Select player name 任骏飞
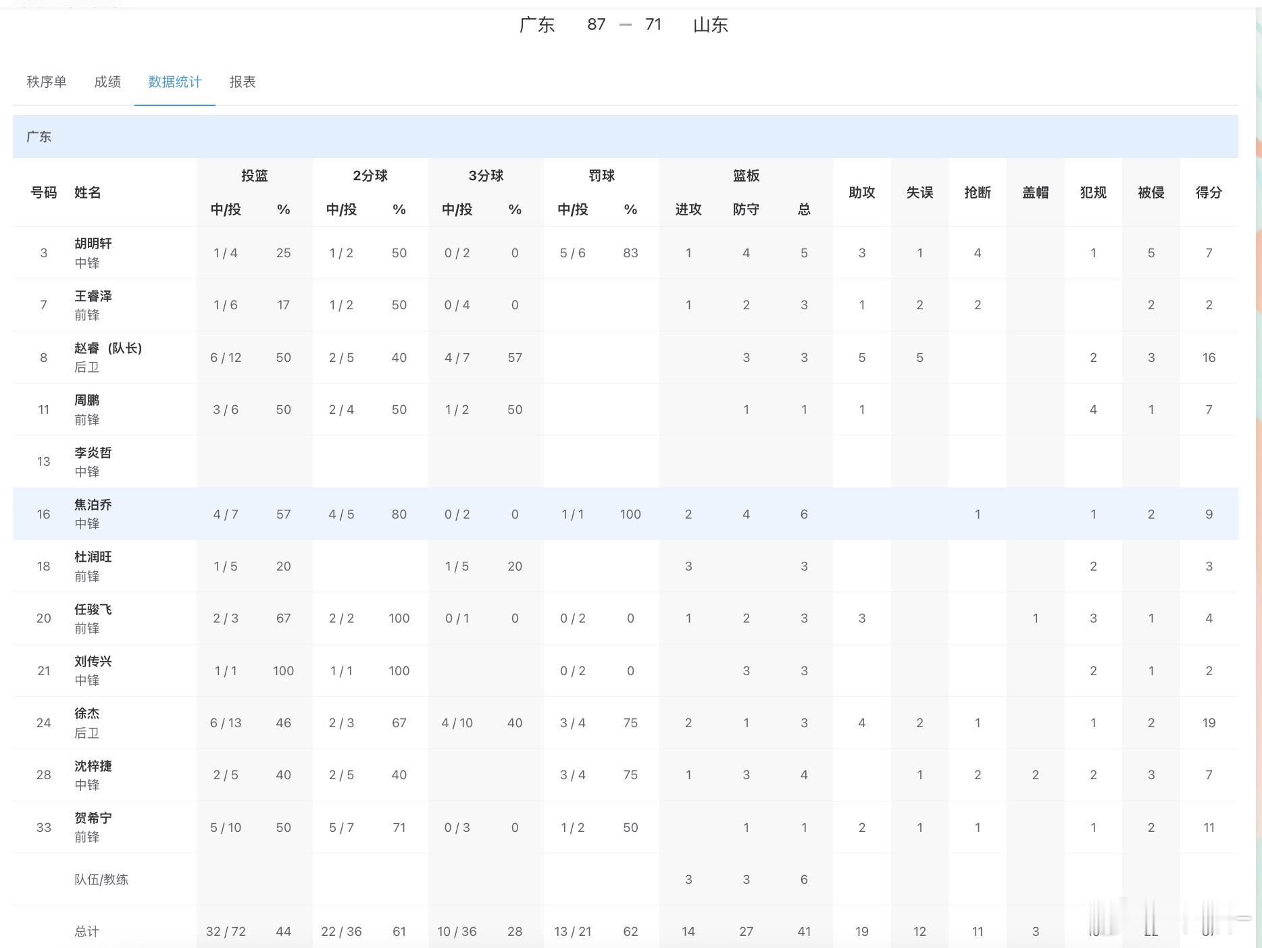Viewport: 1262px width, 948px height. pyautogui.click(x=93, y=609)
